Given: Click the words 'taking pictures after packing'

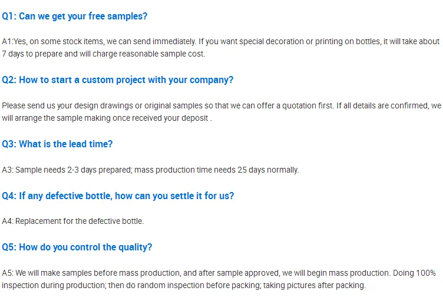Looking at the screenshot, I should click(315, 286).
